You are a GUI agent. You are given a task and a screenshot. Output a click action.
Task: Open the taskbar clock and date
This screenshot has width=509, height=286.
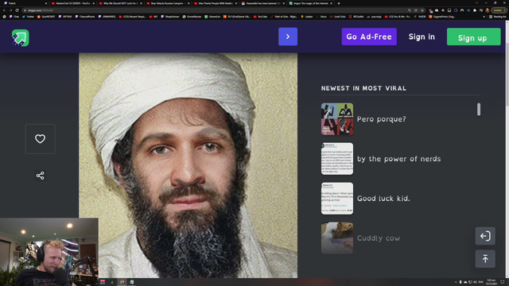(492, 282)
